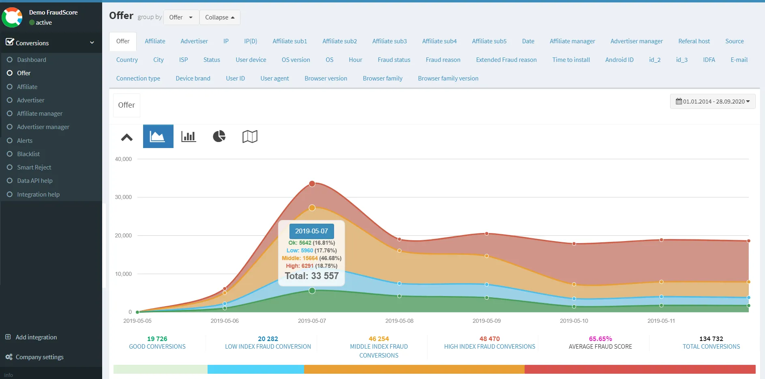The height and width of the screenshot is (379, 765).
Task: Collapse chart with the up chevron icon
Action: point(127,138)
